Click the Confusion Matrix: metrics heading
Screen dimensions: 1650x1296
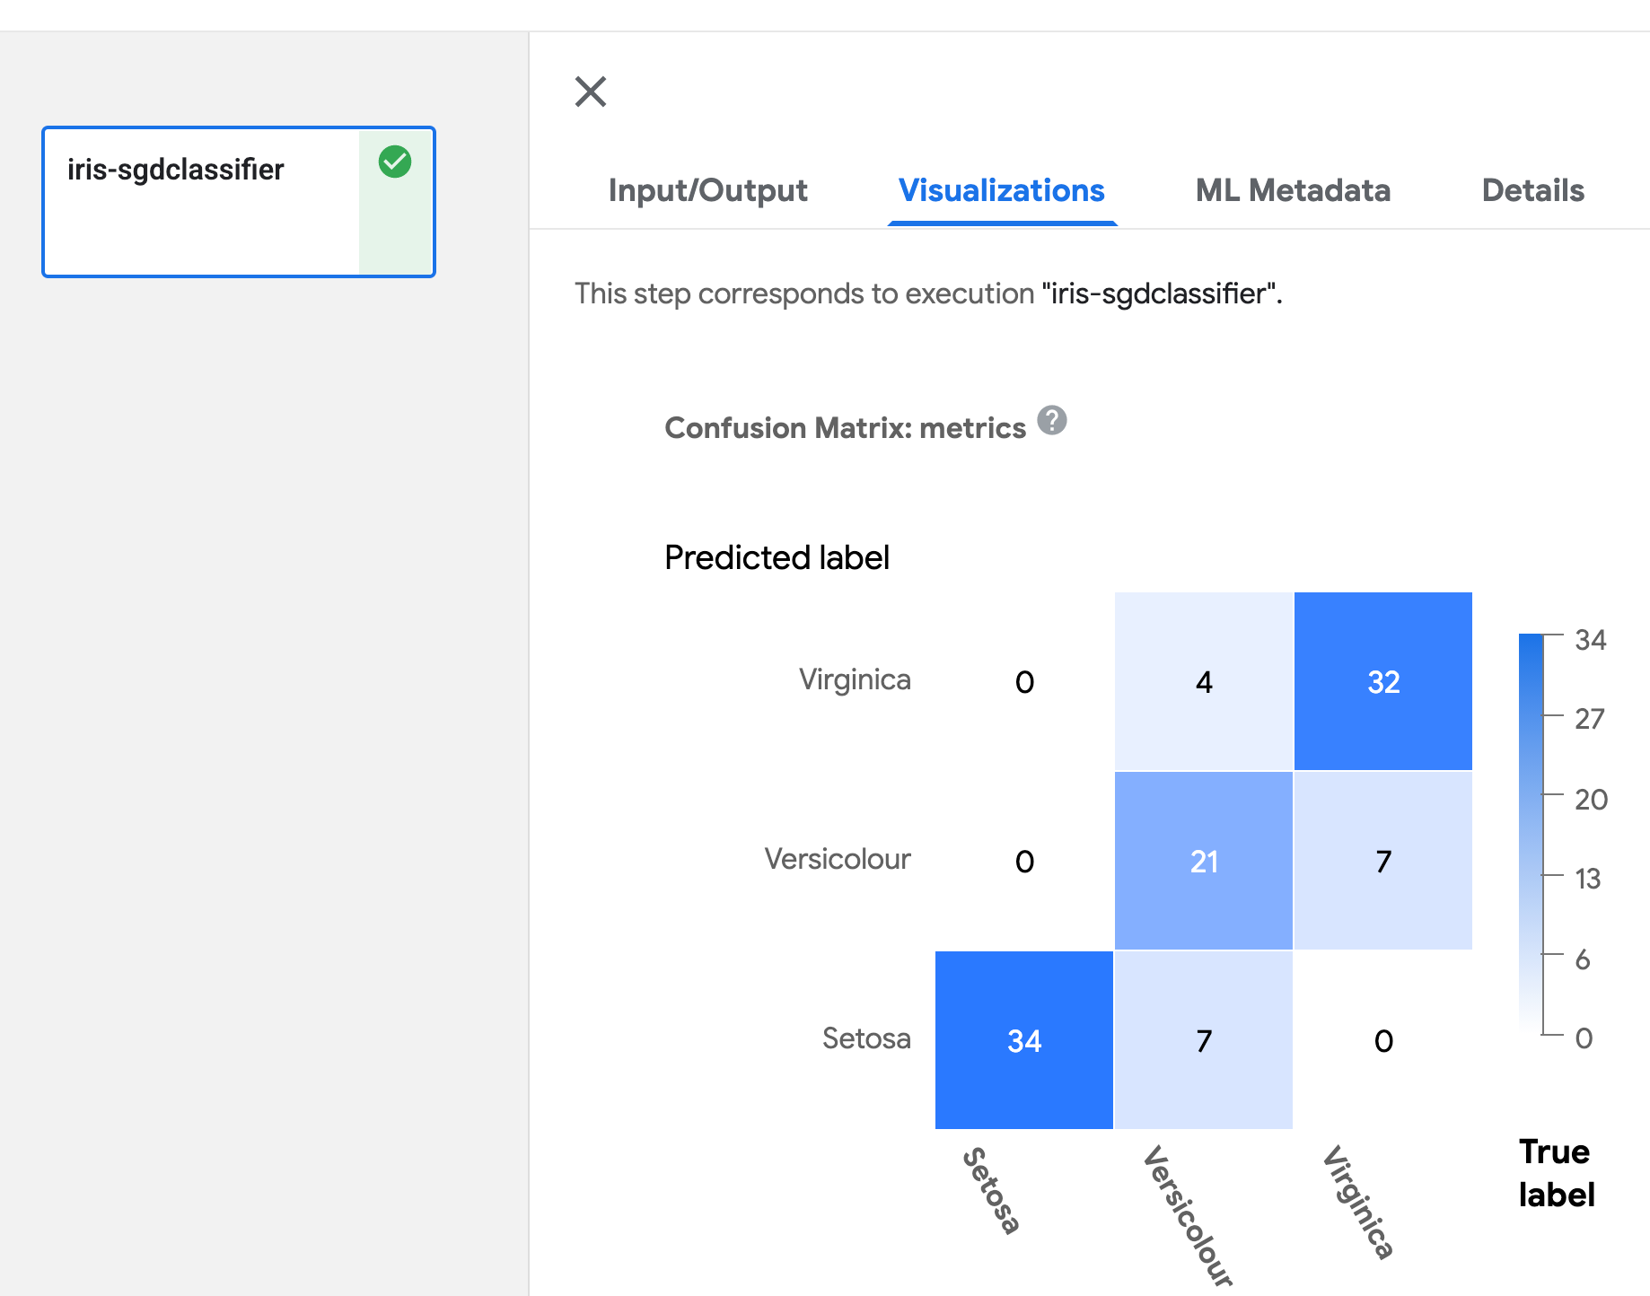pos(845,428)
